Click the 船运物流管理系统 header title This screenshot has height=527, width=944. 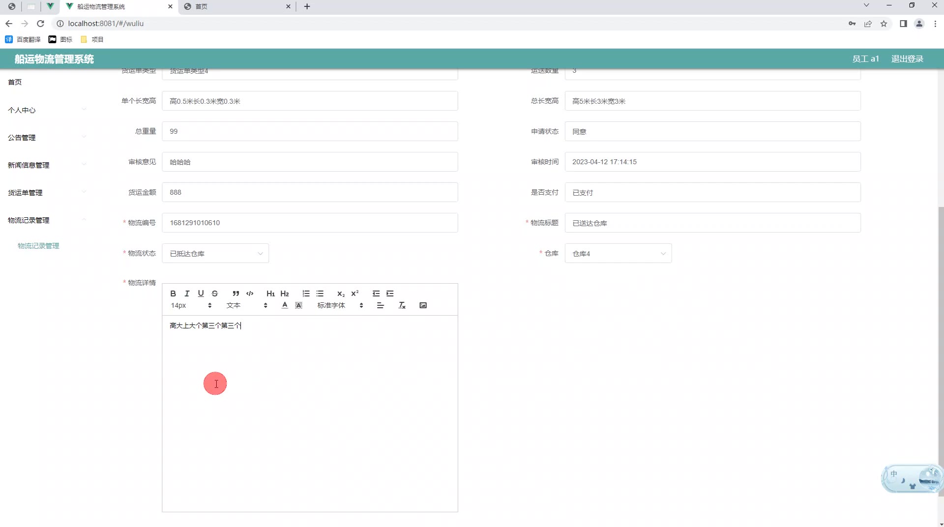pos(54,59)
